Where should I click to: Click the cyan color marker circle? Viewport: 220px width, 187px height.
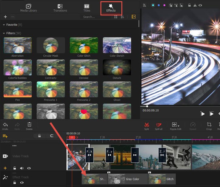pyautogui.click(x=153, y=5)
